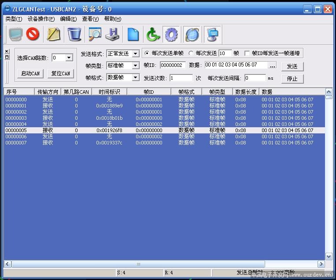The height and width of the screenshot is (280, 336).
Task: Click the horizontal scrollbar right arrow
Action: tap(321, 264)
